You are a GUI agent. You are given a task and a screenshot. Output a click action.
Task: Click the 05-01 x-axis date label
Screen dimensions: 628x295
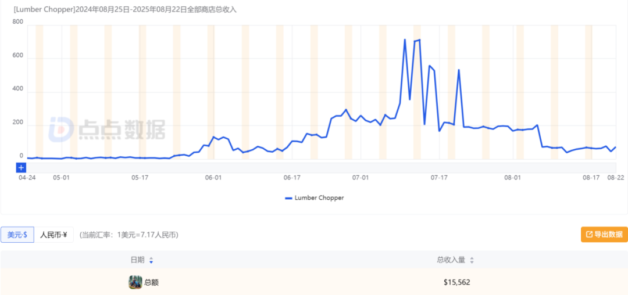(62, 177)
